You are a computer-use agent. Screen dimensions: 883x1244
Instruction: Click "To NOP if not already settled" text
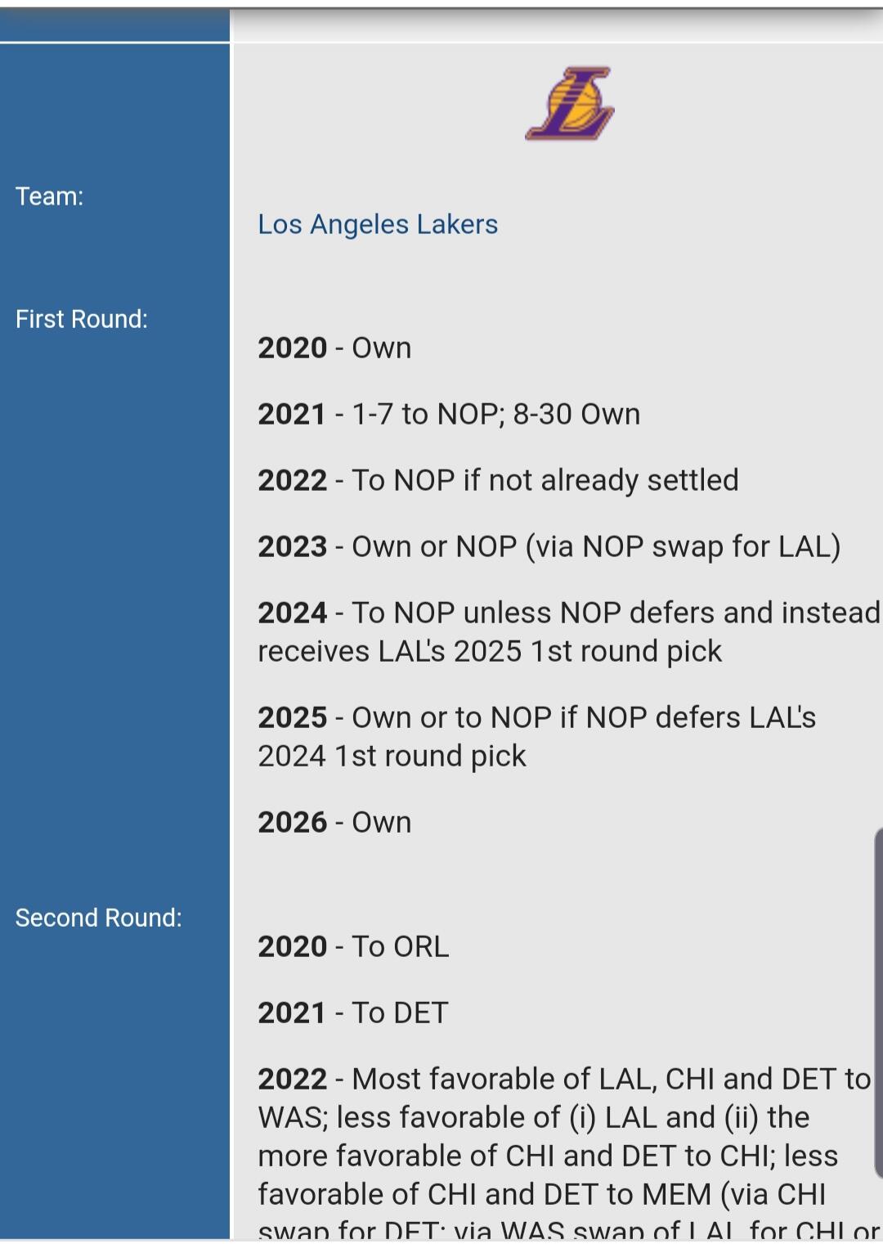click(x=545, y=480)
